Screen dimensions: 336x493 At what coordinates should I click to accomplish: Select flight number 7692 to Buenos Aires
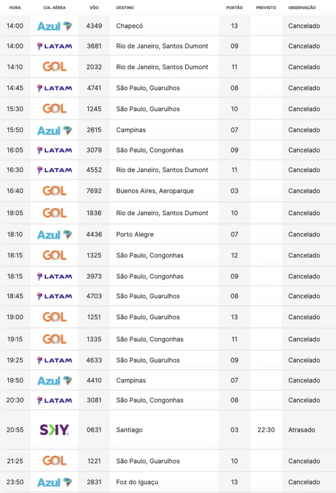(94, 191)
